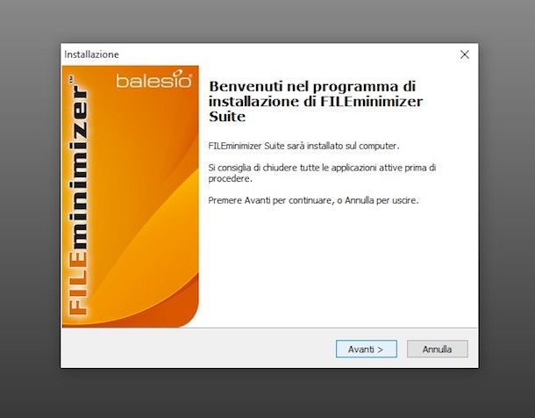Click the text about FILEminimizer Suite being installed
The height and width of the screenshot is (418, 535).
(303, 146)
